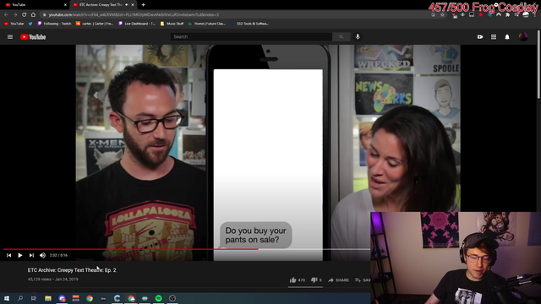The width and height of the screenshot is (541, 304).
Task: Mute the tab via its audio icon
Action: coord(127,5)
